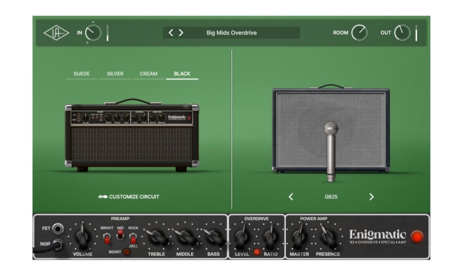This screenshot has height=277, width=462.
Task: Select next cabinet with right chevron
Action: pos(371,197)
